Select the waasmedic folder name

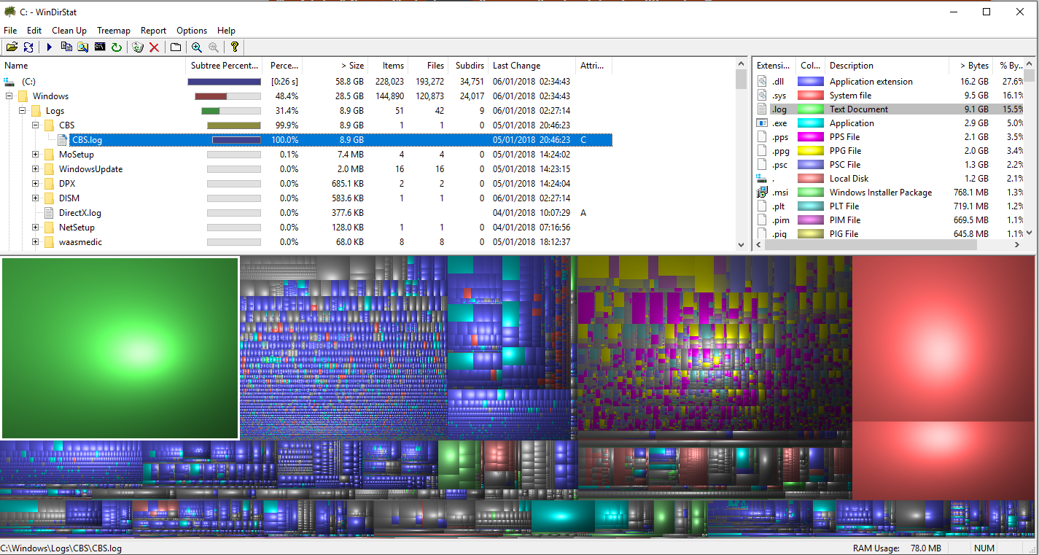[80, 242]
